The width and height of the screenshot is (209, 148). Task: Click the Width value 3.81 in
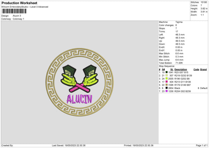[204, 12]
